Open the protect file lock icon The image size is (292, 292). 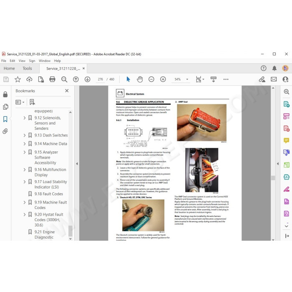[x=41, y=79]
